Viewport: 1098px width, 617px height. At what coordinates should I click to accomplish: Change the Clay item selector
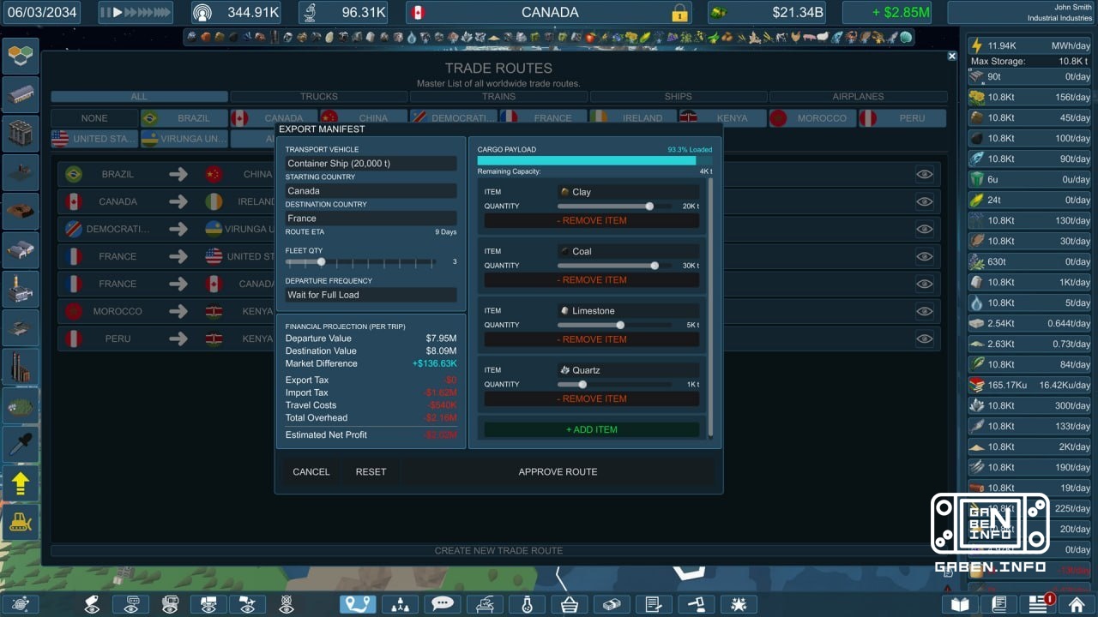point(628,192)
